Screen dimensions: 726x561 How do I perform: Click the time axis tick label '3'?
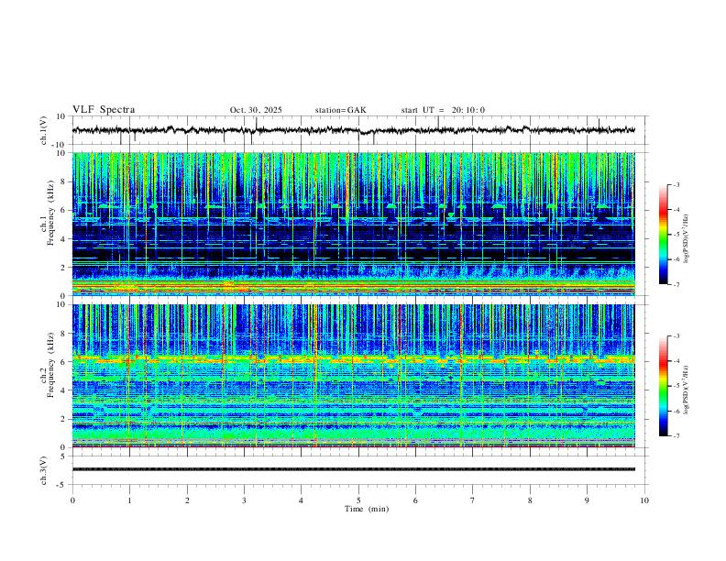[244, 500]
